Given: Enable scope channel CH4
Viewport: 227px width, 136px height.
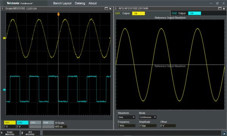Looking at the screenshot, I should pyautogui.click(x=48, y=122).
